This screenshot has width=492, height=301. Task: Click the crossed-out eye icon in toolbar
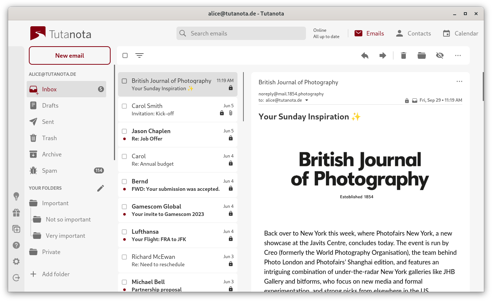click(439, 55)
